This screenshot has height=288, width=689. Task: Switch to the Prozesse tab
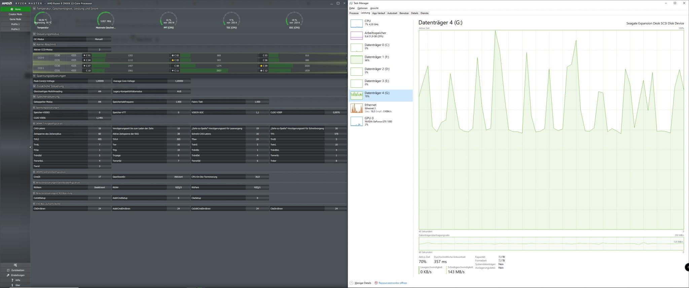(354, 13)
